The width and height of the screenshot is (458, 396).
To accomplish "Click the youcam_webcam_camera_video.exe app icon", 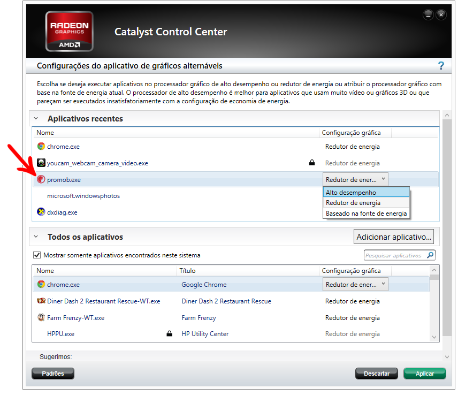I will coord(41,163).
